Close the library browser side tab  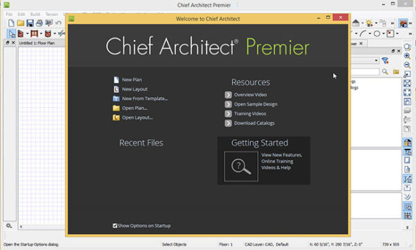[361, 43]
